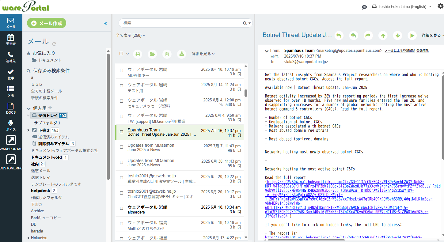Expand the 下書き folder tree
Viewport: 444px width, 242px height.
(28, 130)
